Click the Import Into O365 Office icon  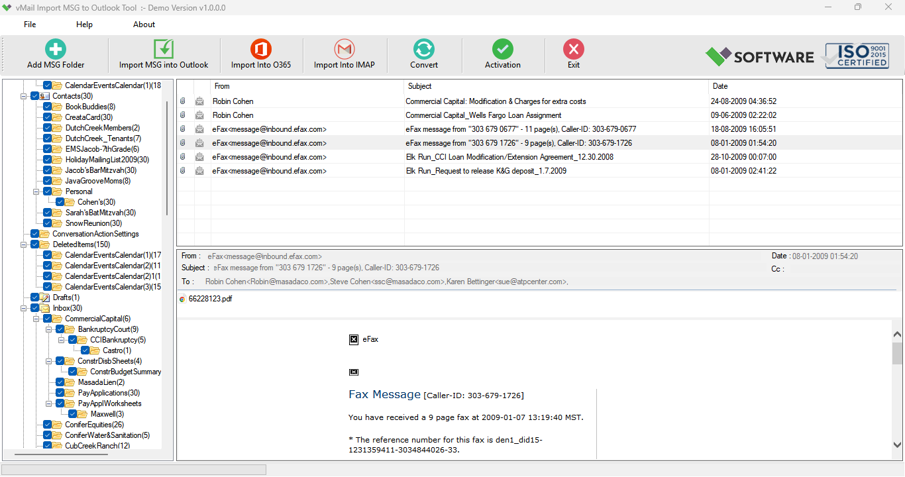pos(261,49)
